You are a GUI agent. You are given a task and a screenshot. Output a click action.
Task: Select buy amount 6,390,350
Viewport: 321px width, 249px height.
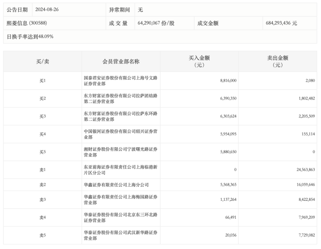click(228, 99)
